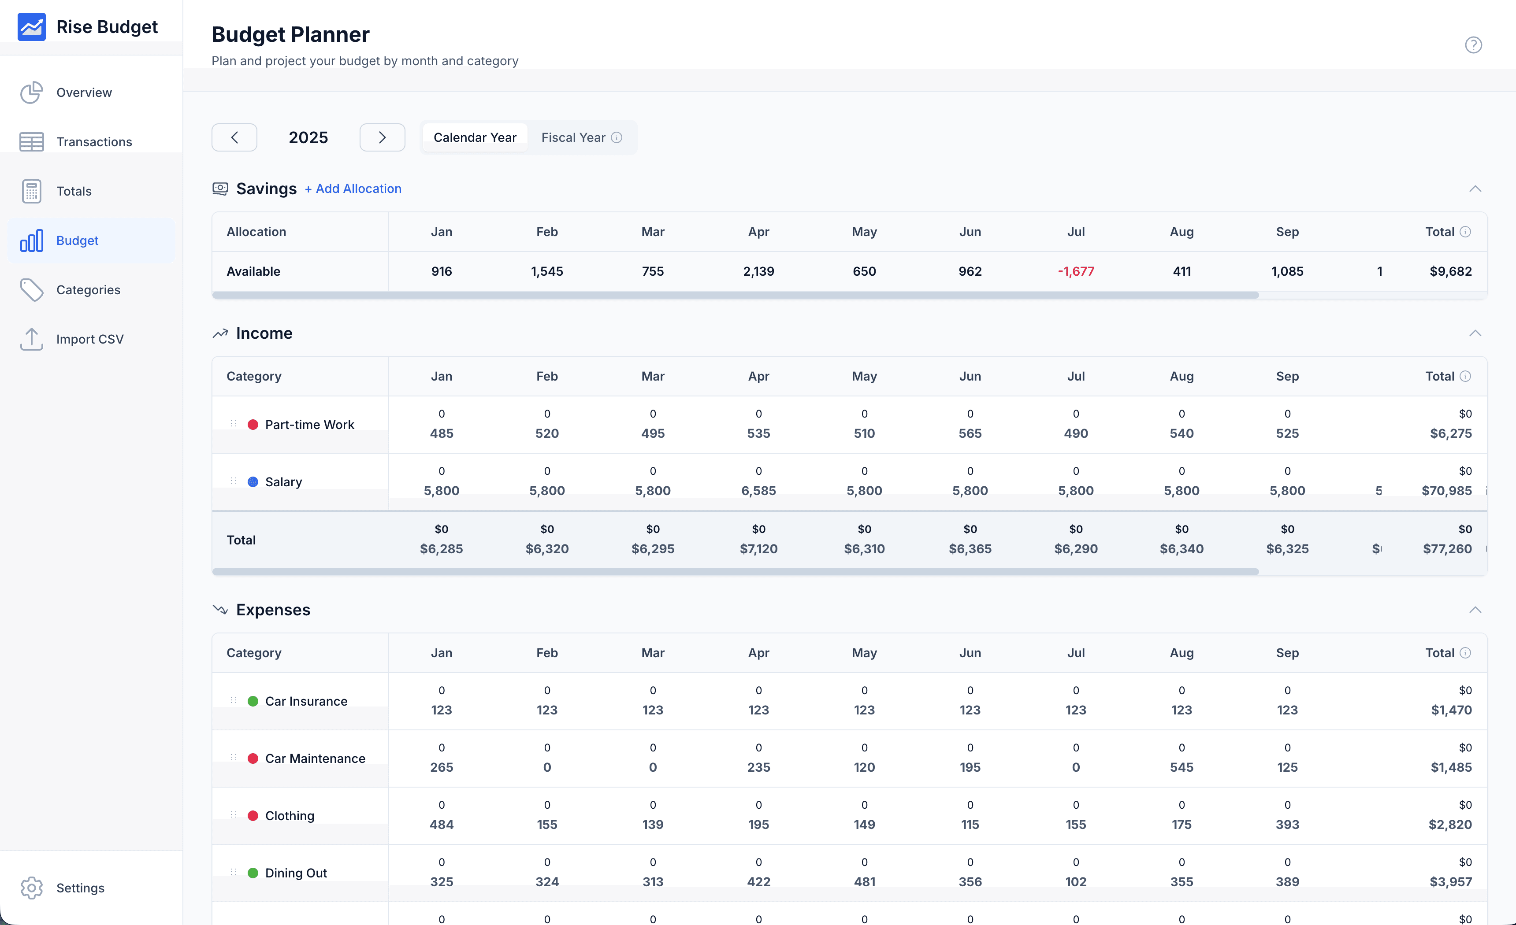Image resolution: width=1516 pixels, height=925 pixels.
Task: Collapse the Savings section
Action: coord(1475,189)
